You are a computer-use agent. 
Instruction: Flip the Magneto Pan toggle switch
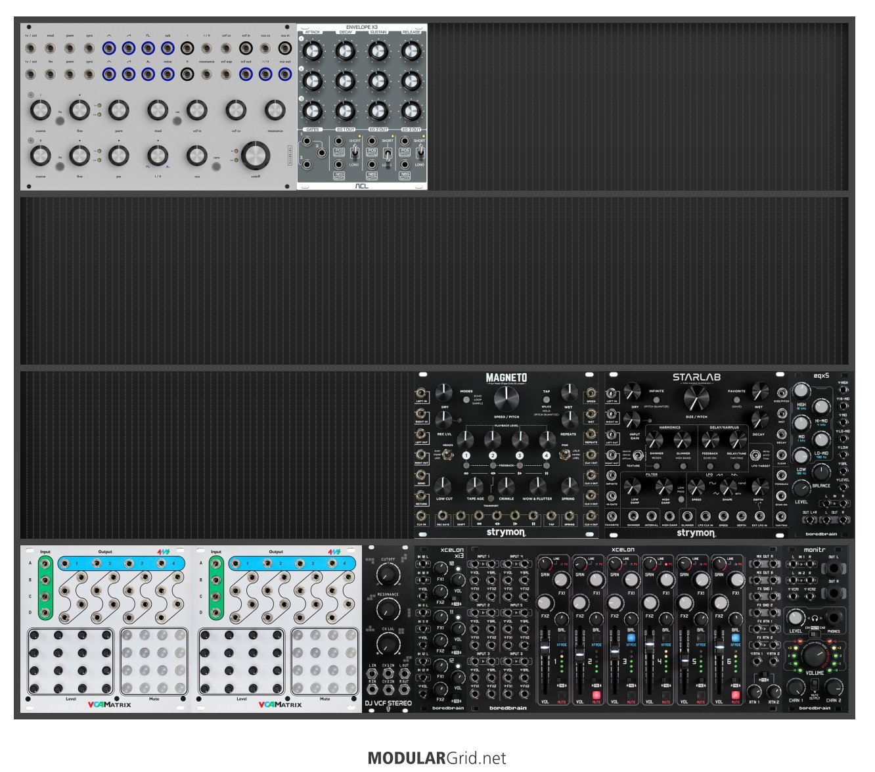pyautogui.click(x=564, y=455)
